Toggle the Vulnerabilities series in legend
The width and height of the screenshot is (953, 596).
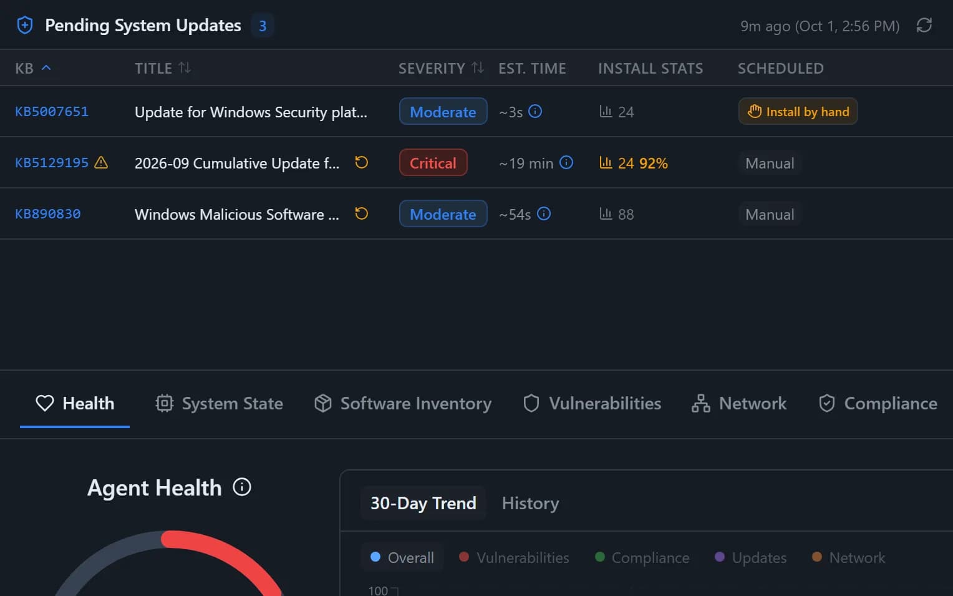514,557
